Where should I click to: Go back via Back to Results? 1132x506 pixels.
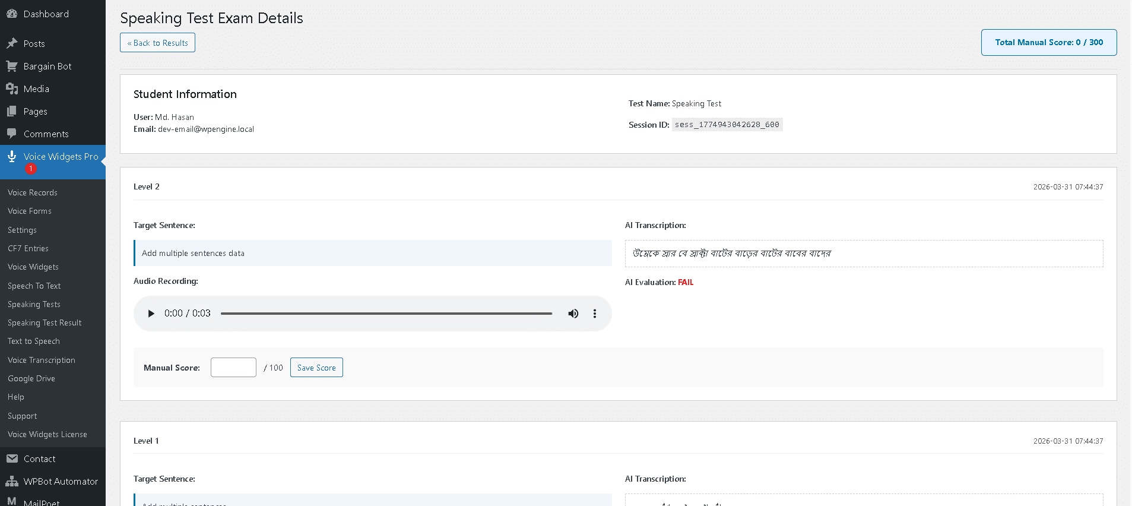point(157,43)
